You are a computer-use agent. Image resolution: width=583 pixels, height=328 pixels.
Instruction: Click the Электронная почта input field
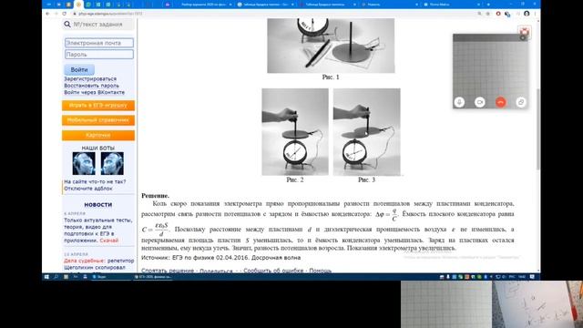pos(99,43)
